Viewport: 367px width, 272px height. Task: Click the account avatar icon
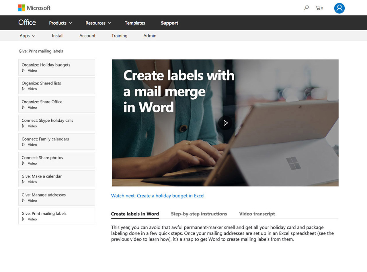click(x=339, y=8)
